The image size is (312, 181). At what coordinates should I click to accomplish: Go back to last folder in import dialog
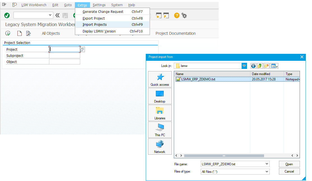click(x=253, y=66)
